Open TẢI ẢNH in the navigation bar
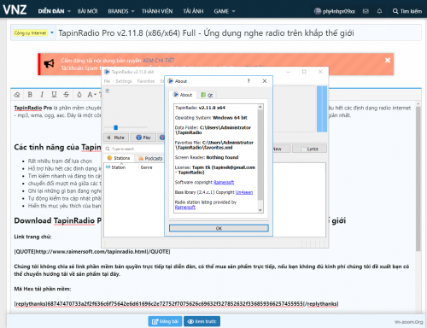Viewport: 427px width, 328px height. click(x=193, y=11)
